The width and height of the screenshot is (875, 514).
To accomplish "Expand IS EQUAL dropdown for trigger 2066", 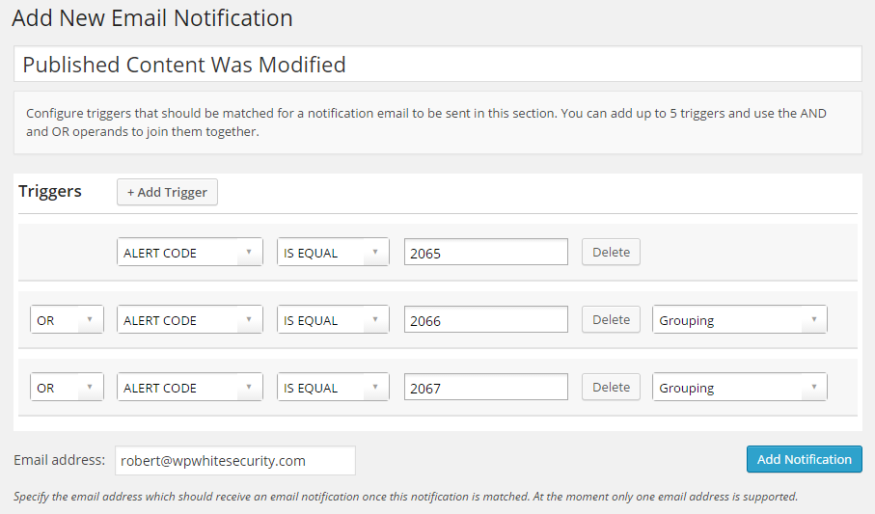I will 333,320.
